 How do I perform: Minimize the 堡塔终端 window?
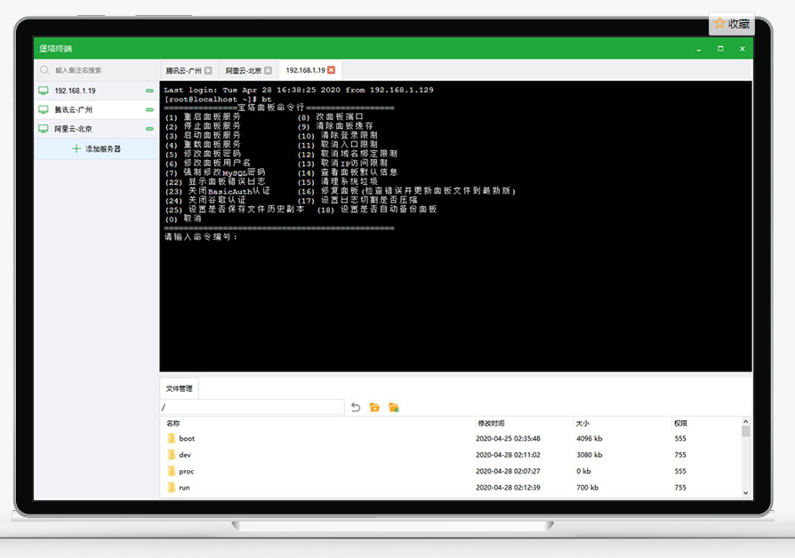[699, 49]
